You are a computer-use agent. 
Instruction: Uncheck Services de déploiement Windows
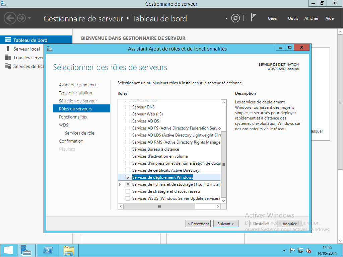point(128,177)
